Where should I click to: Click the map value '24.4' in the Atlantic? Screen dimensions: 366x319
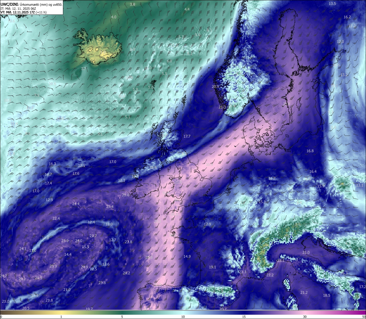coord(76,204)
